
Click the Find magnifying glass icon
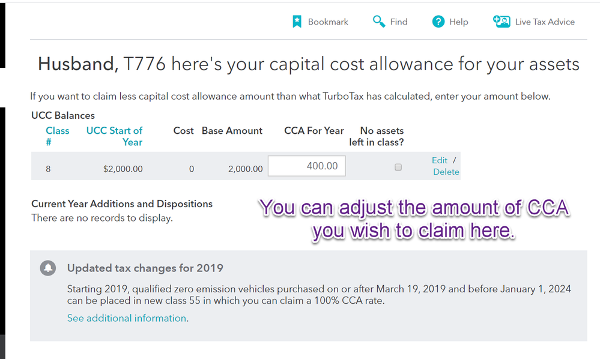[379, 22]
